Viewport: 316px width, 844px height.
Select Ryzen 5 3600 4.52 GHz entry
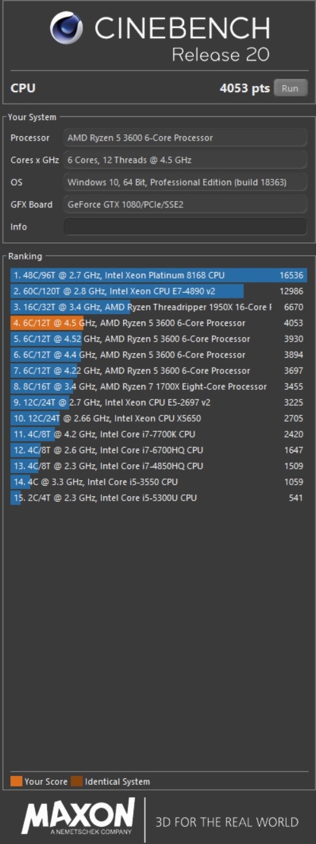(159, 339)
